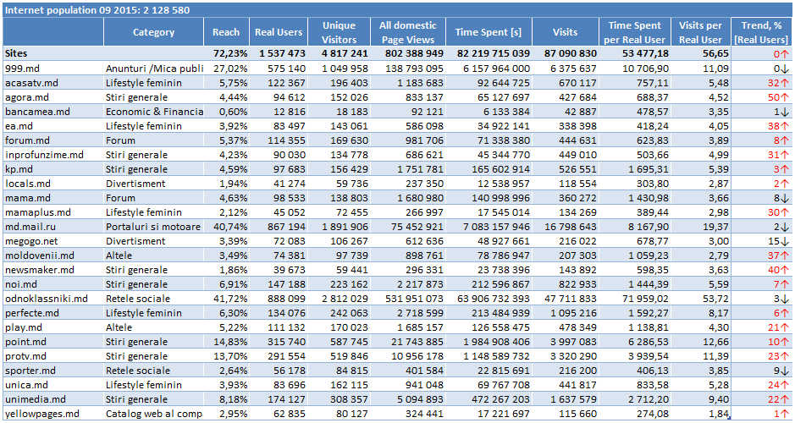
Task: Click the mamaplus.md site cell
Action: [52, 212]
